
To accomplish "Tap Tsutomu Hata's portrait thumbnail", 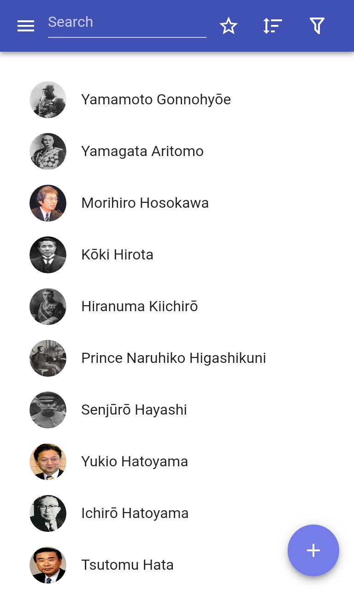I will (48, 565).
